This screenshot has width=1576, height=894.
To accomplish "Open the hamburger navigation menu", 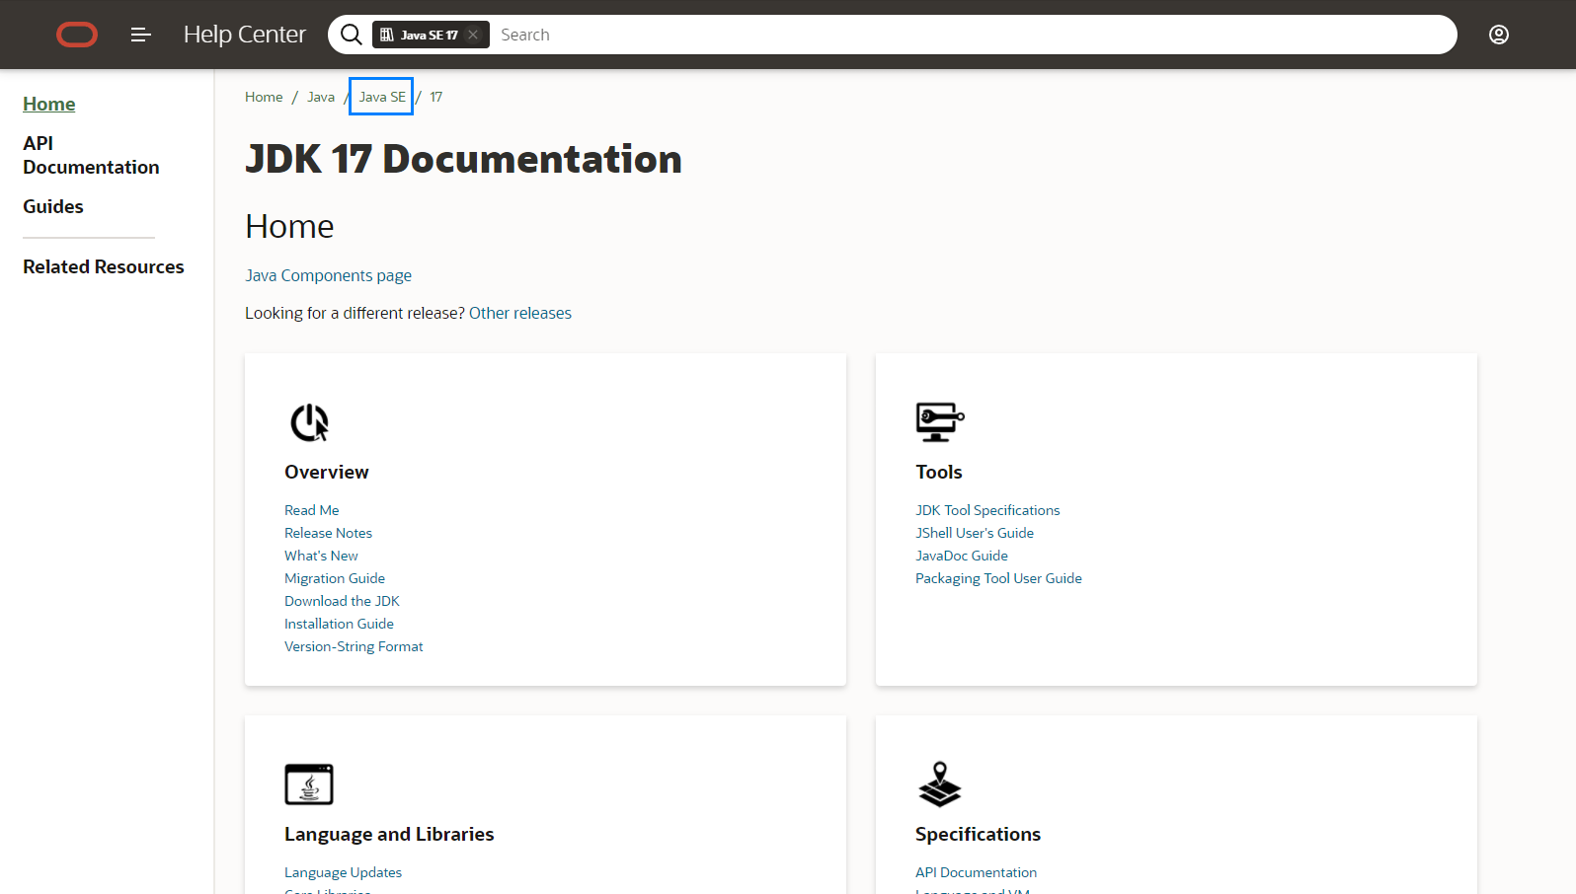I will point(141,35).
